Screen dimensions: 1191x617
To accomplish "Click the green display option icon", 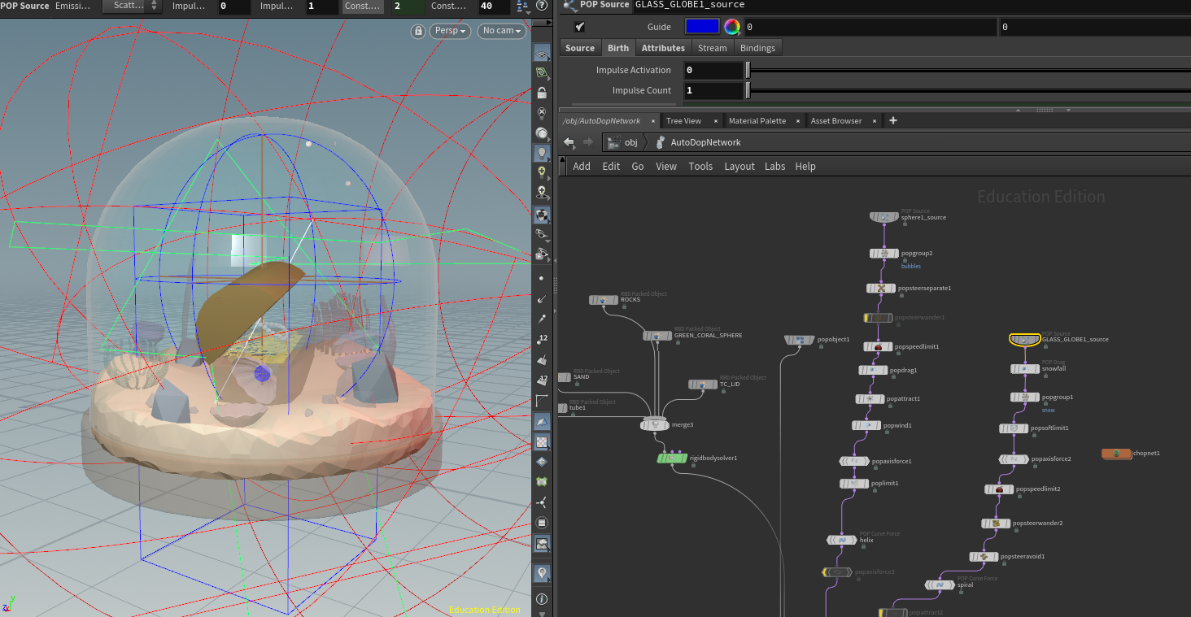I will coord(542,482).
